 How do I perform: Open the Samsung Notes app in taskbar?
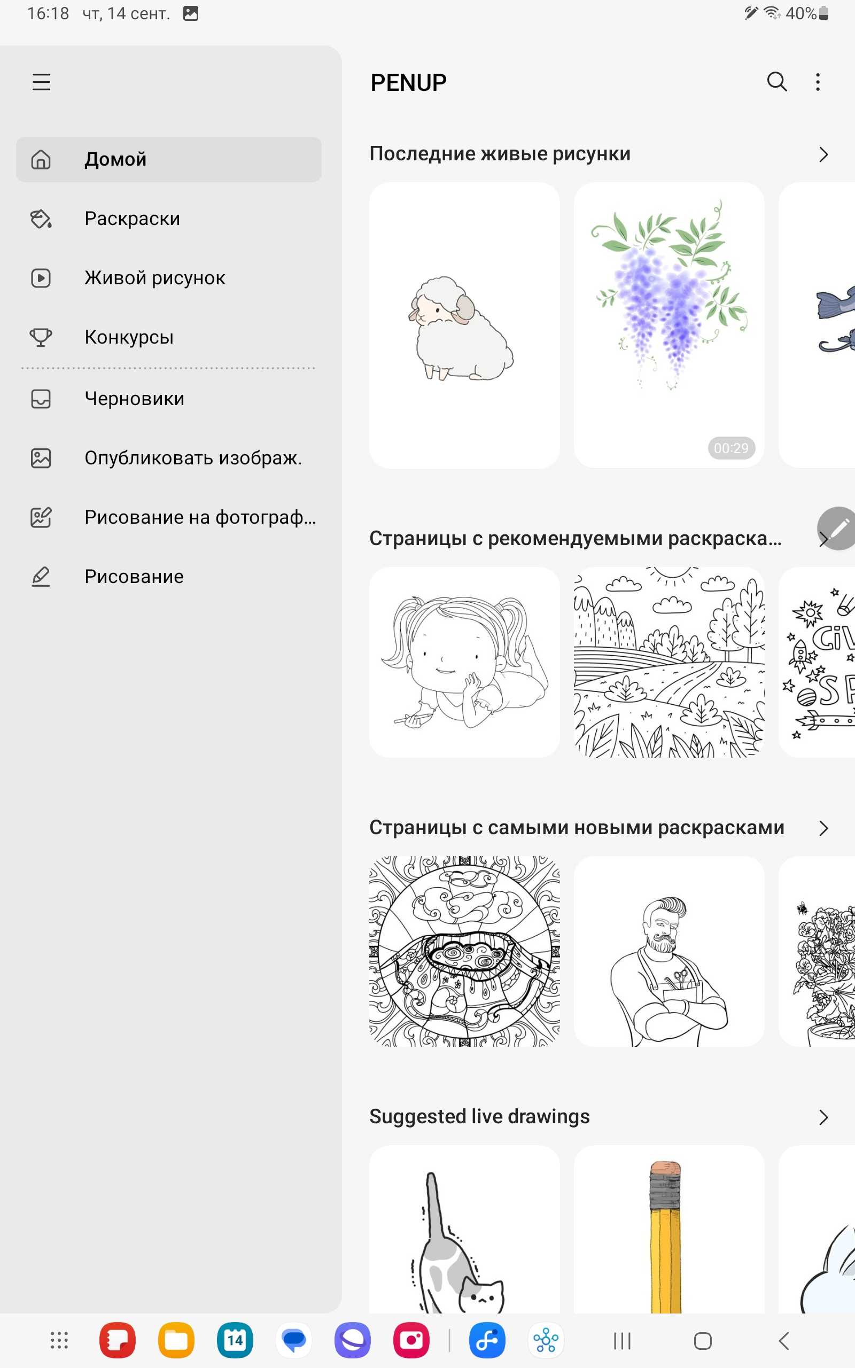pyautogui.click(x=118, y=1340)
